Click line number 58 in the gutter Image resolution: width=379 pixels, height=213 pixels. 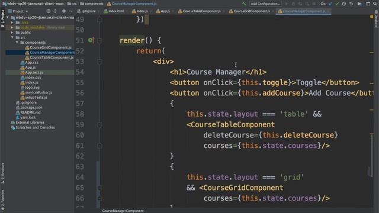coord(80,114)
